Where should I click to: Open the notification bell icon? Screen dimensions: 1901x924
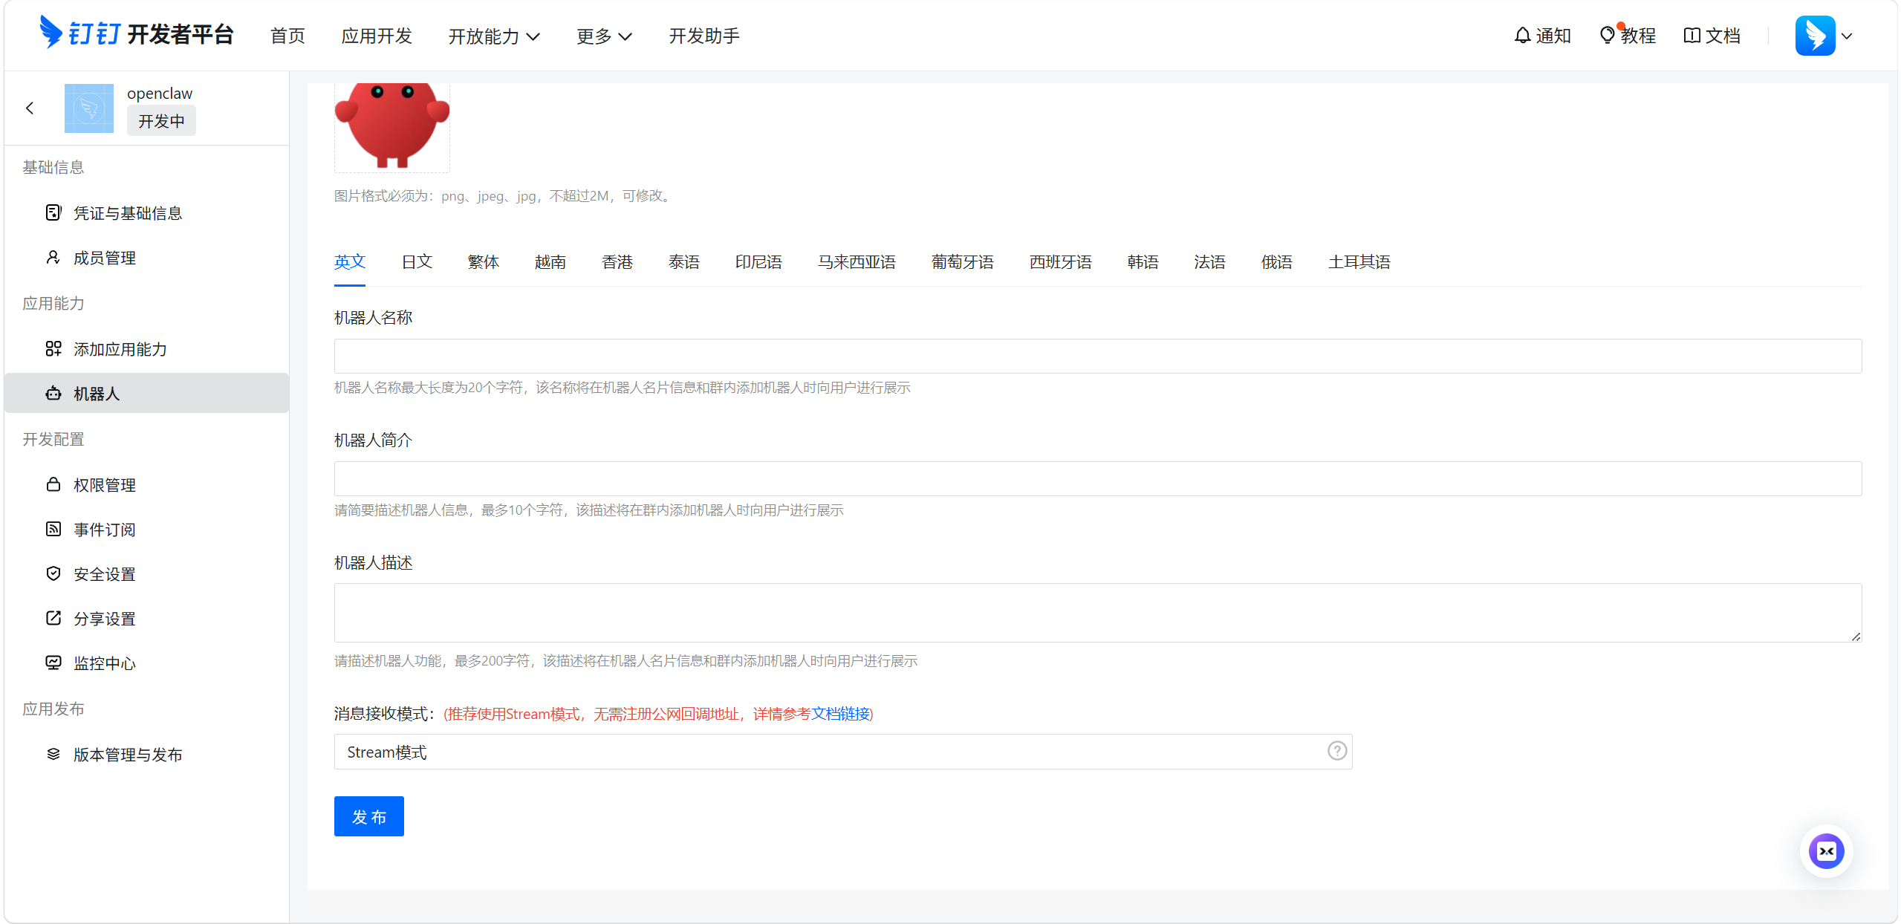pos(1522,36)
